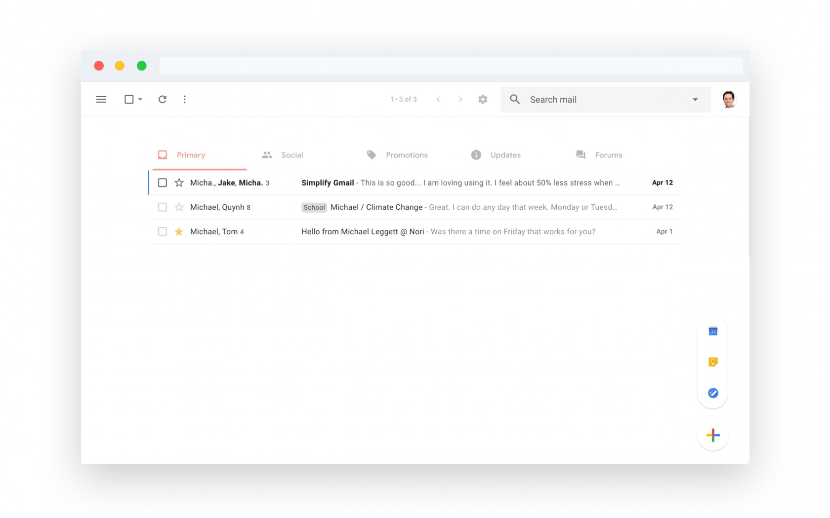The width and height of the screenshot is (830, 518).
Task: Click the colorful plus compose button
Action: pyautogui.click(x=712, y=435)
